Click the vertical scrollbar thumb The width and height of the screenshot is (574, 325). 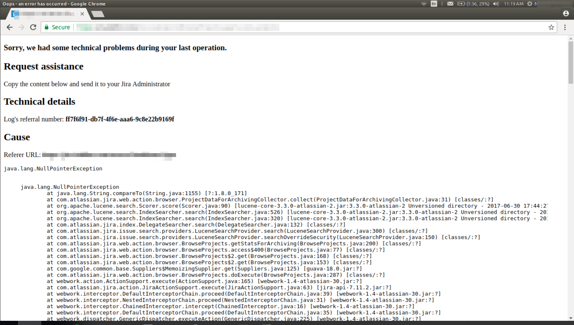[x=571, y=62]
